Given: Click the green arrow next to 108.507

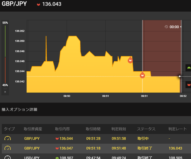Looking at the screenshot, I should [x=57, y=158].
